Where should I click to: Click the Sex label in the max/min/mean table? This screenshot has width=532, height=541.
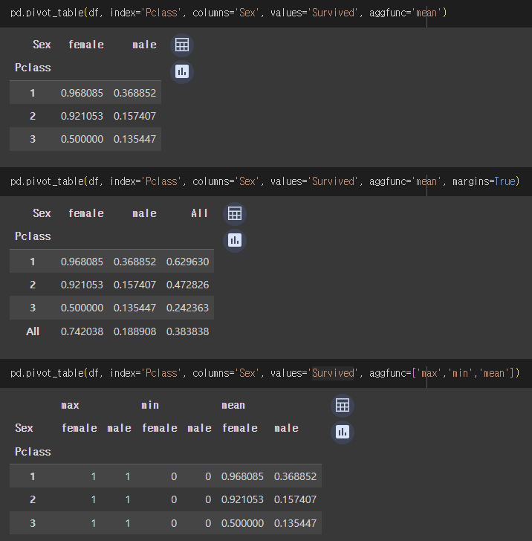tap(24, 428)
